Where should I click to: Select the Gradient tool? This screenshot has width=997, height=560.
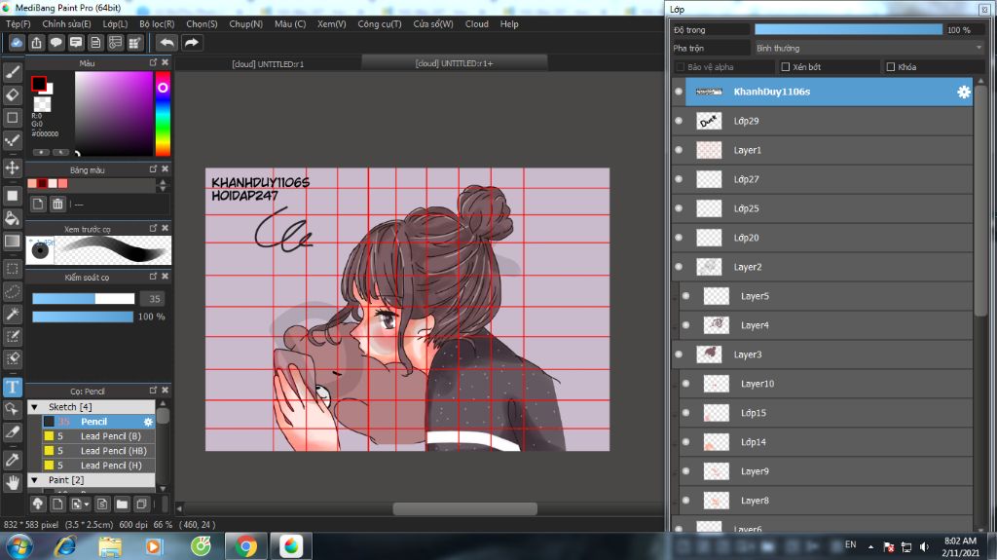[x=12, y=242]
